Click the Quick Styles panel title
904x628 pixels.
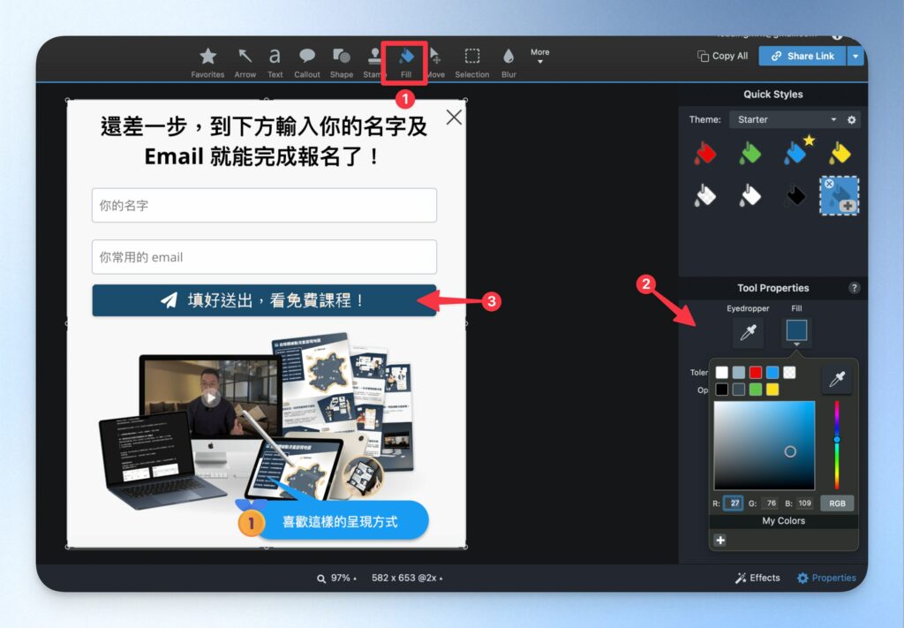[x=773, y=94]
